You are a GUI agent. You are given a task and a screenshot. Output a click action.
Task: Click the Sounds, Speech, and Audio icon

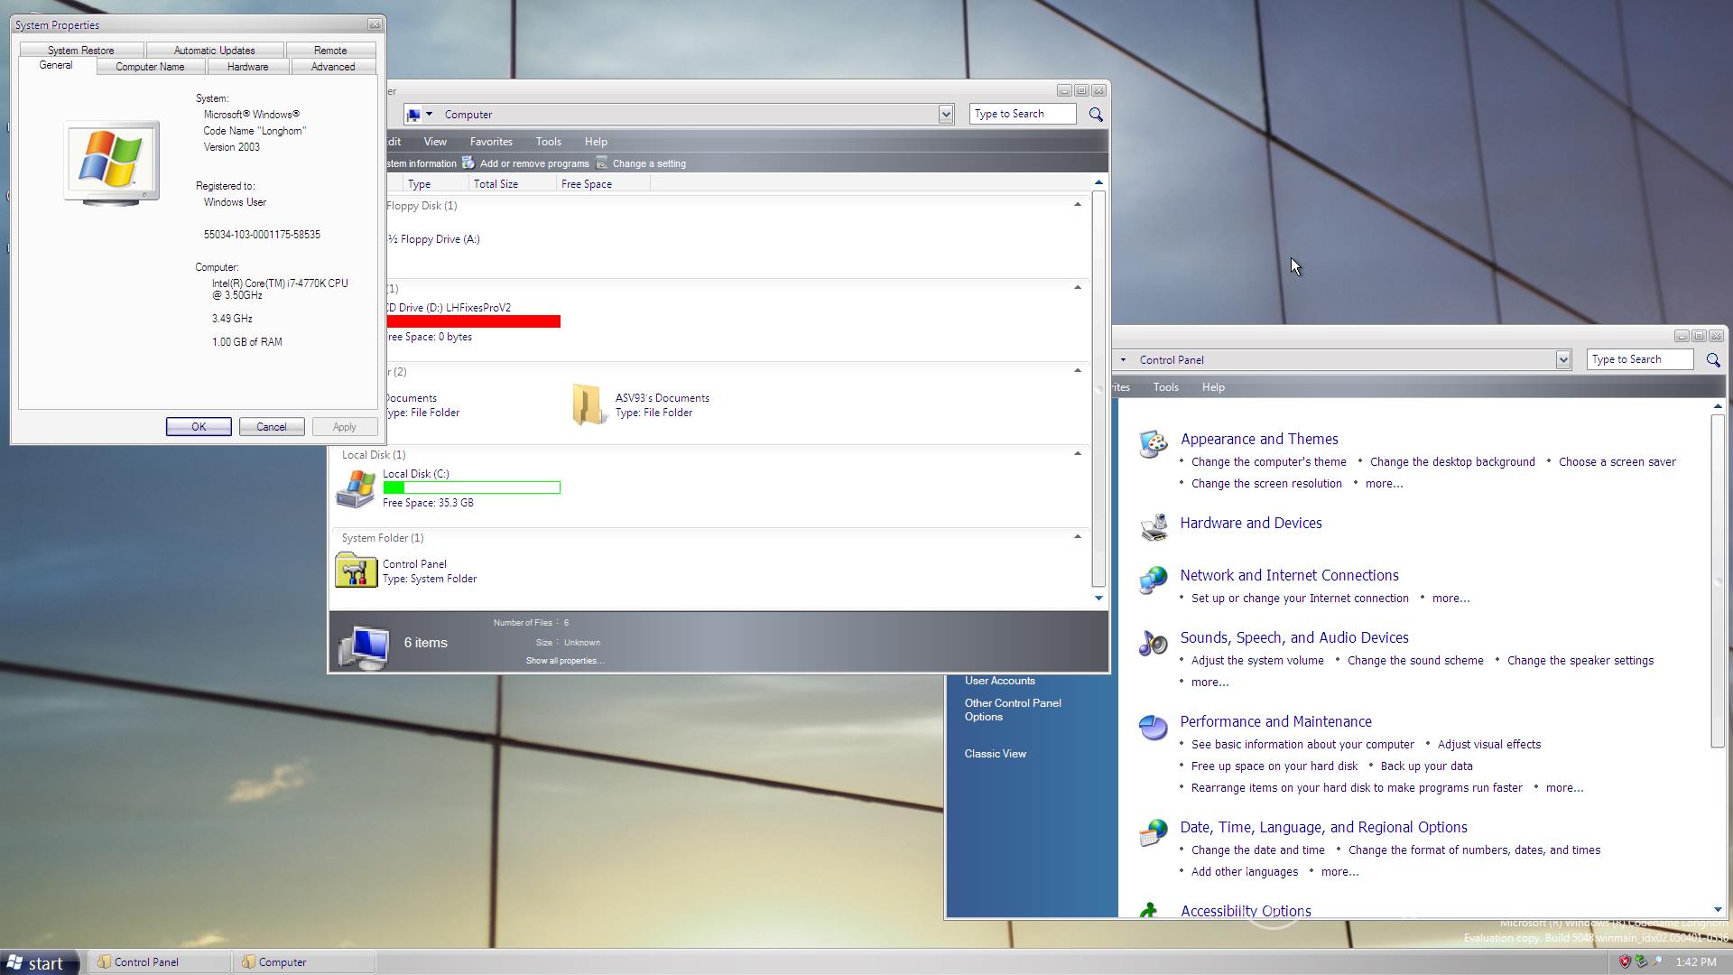pos(1153,643)
